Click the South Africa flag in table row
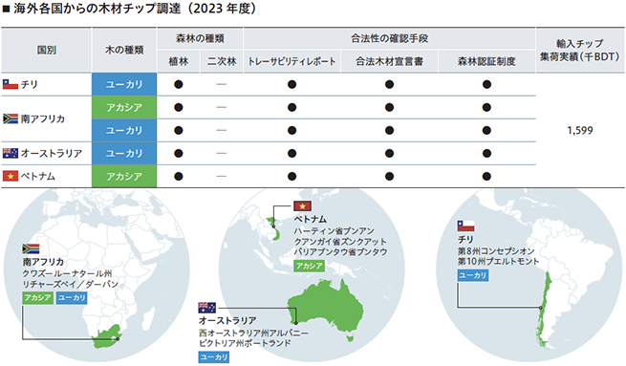Screen dimensions: 626x366 [x=11, y=118]
